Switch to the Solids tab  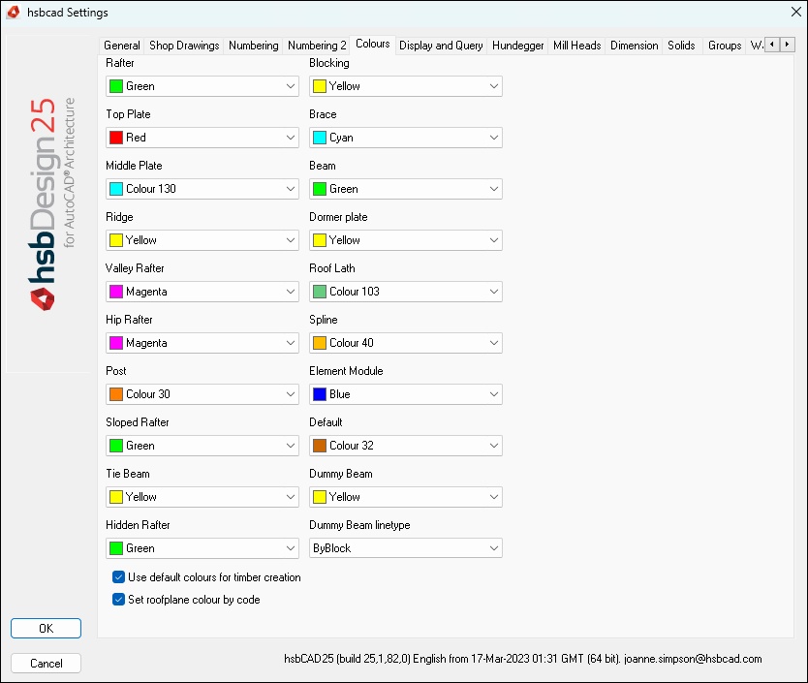[x=681, y=46]
